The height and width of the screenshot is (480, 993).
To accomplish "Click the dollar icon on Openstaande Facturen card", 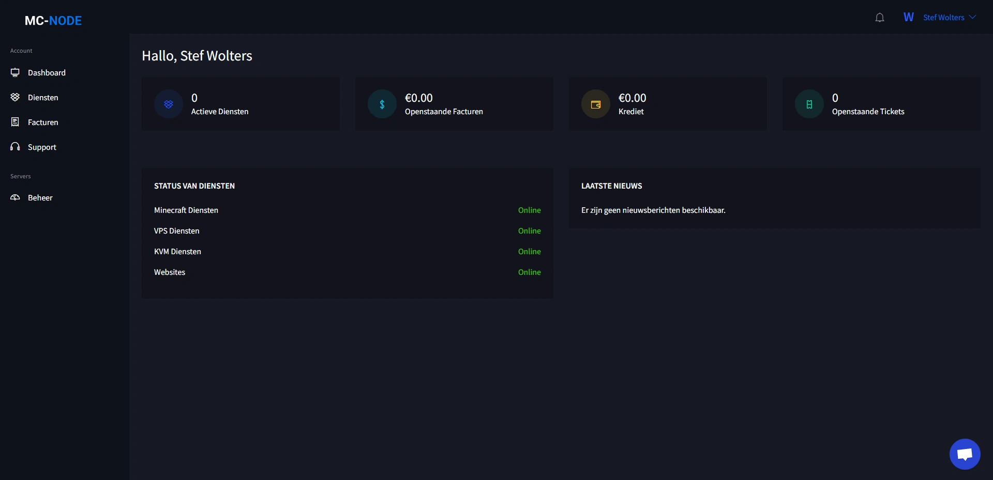I will pos(381,104).
